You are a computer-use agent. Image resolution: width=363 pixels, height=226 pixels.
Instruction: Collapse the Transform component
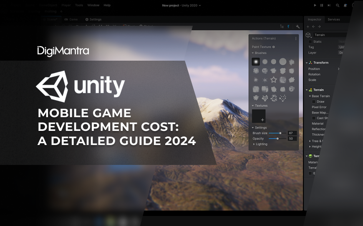(x=307, y=63)
